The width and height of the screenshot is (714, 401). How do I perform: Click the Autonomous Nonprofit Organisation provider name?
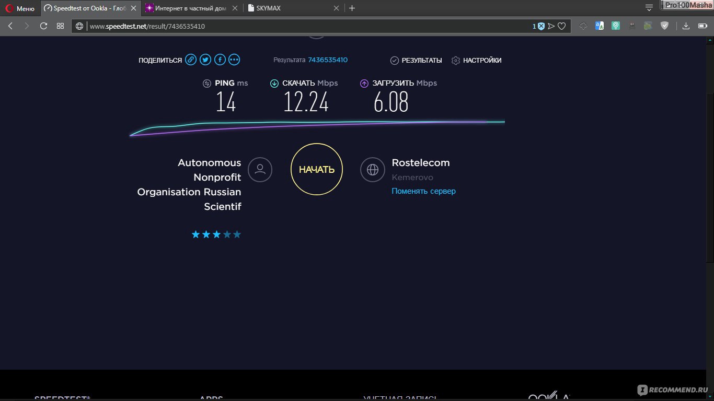tap(189, 185)
